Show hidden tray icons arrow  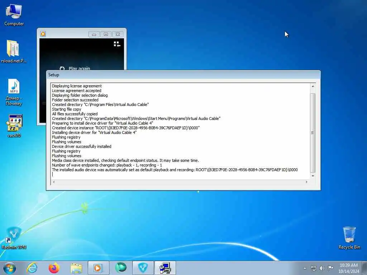coord(305,268)
